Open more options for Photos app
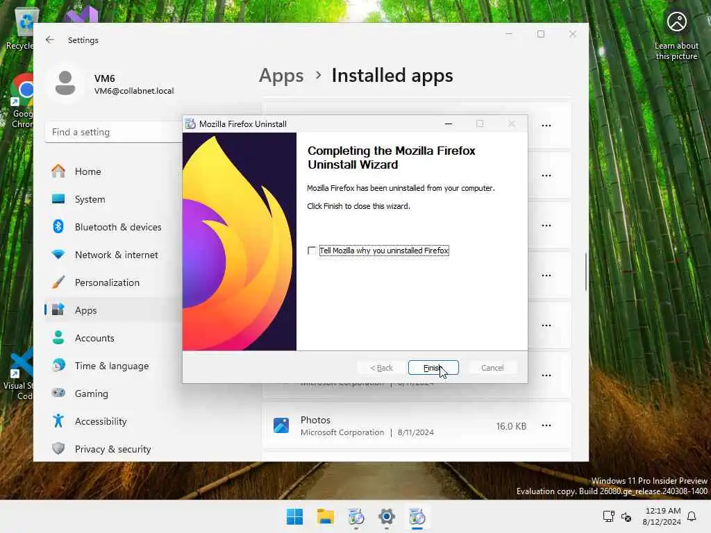 coord(546,425)
